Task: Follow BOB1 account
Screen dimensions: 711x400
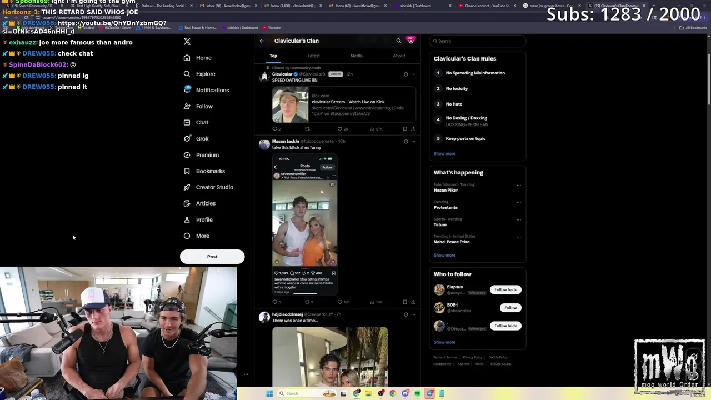Action: pos(510,308)
